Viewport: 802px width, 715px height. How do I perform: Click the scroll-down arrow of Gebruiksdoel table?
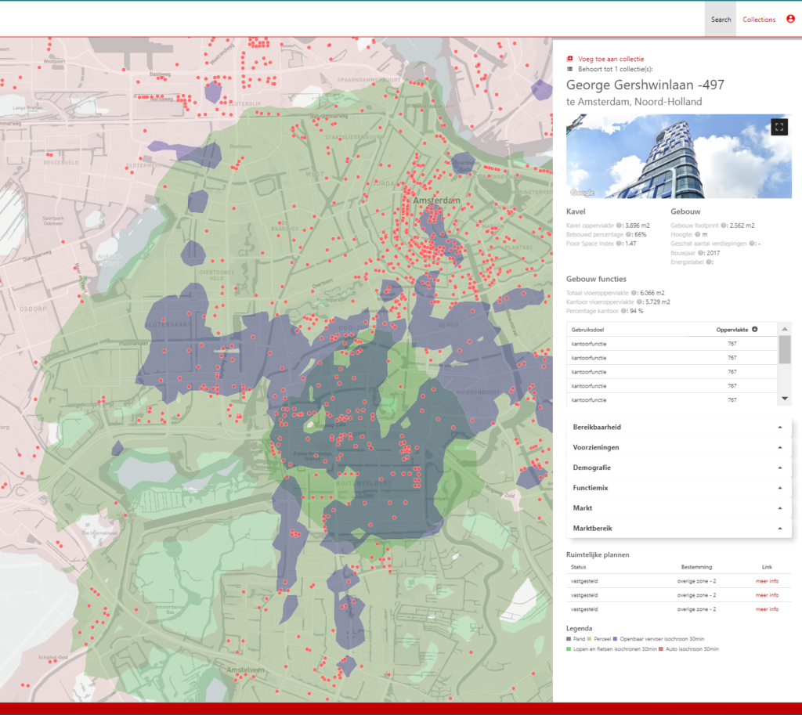tap(785, 399)
